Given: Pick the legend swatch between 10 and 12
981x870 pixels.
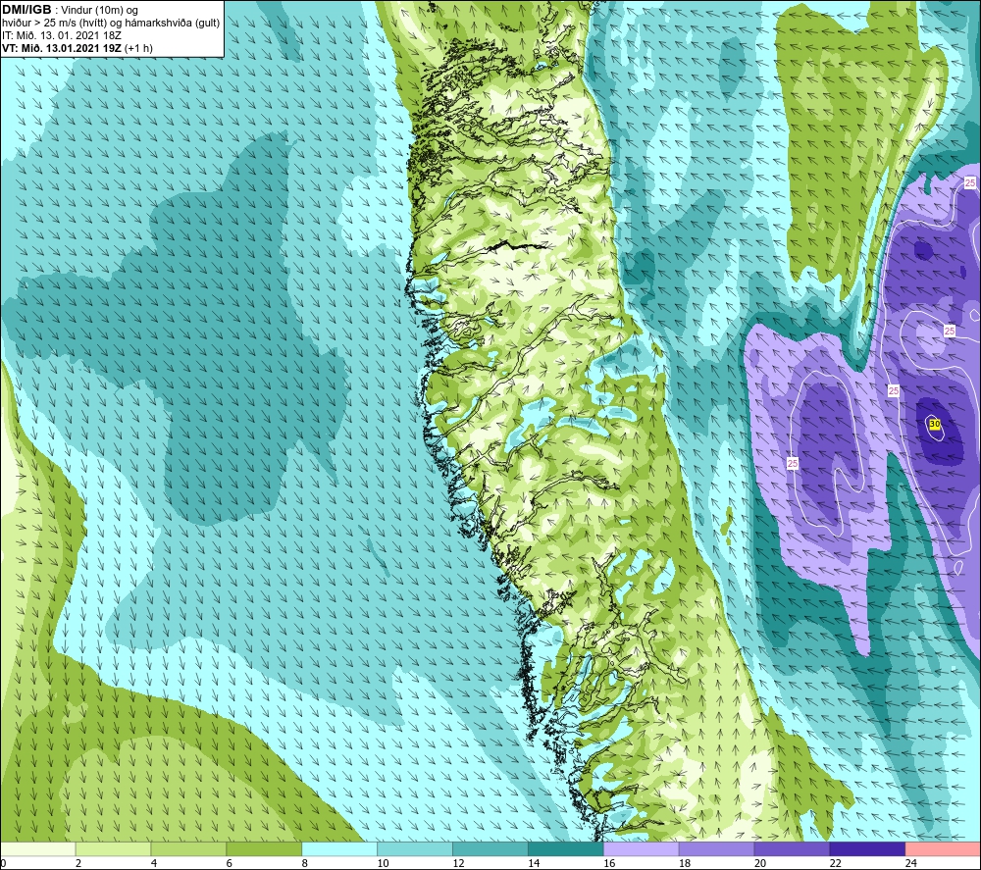Looking at the screenshot, I should pos(415,849).
